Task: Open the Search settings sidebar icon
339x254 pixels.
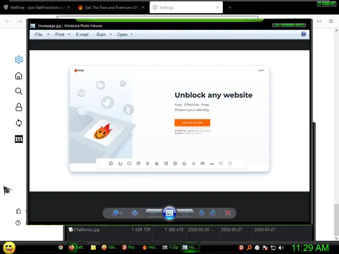Action: pyautogui.click(x=19, y=91)
